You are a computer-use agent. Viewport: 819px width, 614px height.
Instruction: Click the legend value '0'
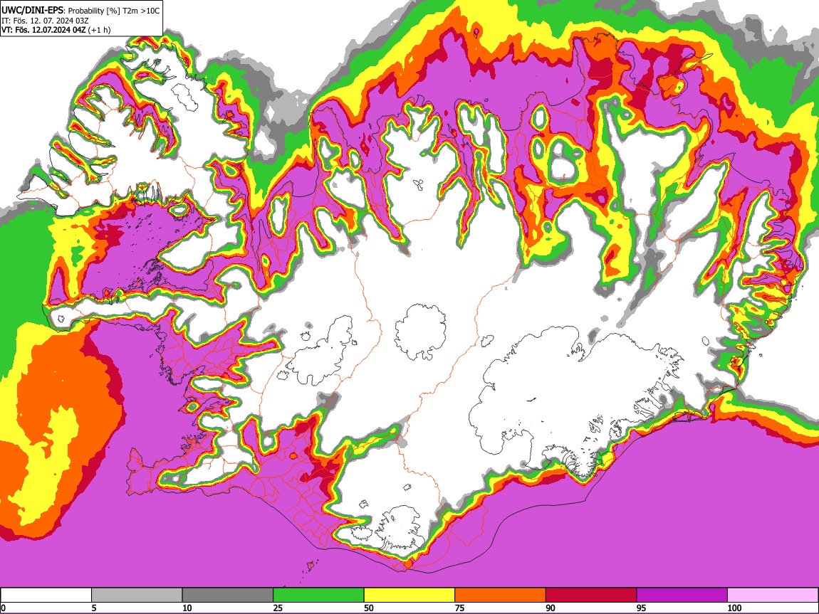click(x=3, y=608)
